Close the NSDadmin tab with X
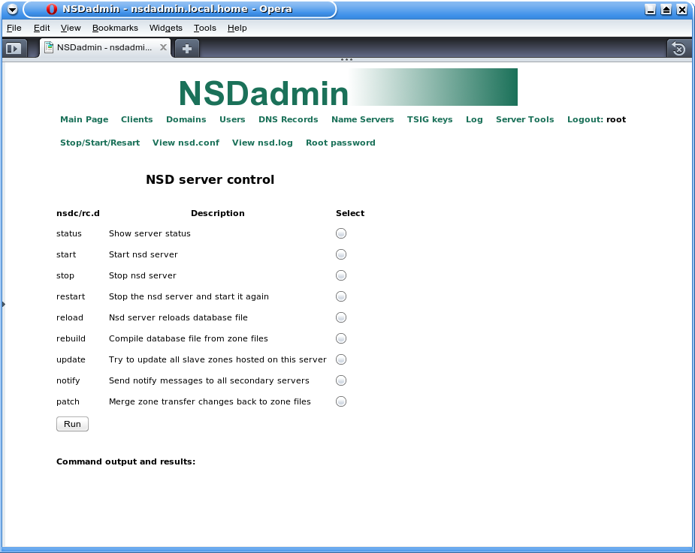 point(163,47)
